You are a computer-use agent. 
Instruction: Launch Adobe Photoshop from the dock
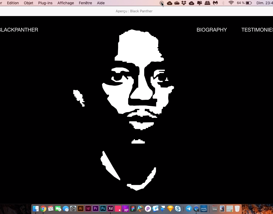point(103,209)
